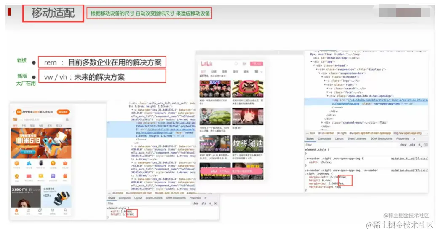The width and height of the screenshot is (436, 232).
Task: Expand div class="channel-menu" node
Action: click(x=322, y=123)
